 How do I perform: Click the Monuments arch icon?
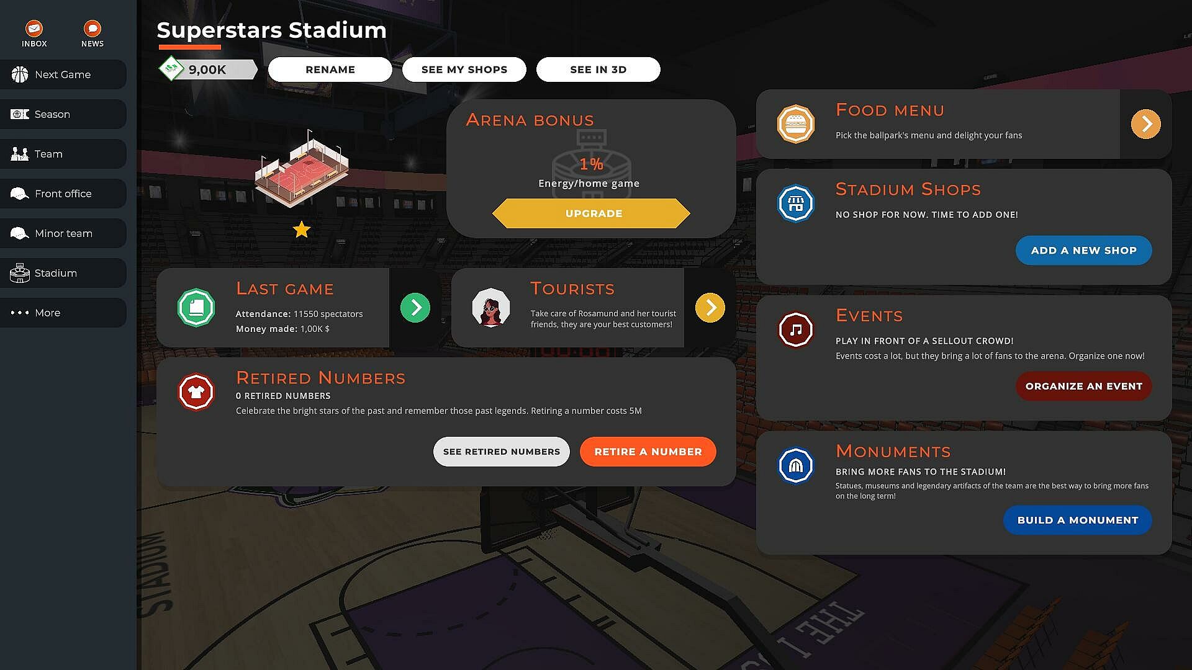[x=795, y=465]
